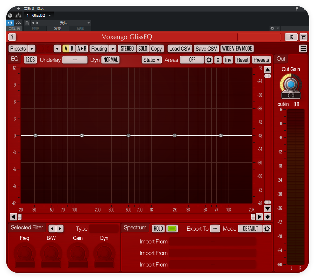The width and height of the screenshot is (315, 279).
Task: Open Mode DEFAULT selector
Action: point(250,228)
